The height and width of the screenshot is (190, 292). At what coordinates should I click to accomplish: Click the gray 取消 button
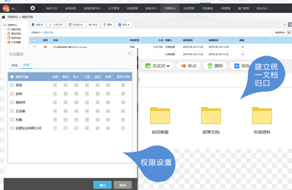[122, 185]
